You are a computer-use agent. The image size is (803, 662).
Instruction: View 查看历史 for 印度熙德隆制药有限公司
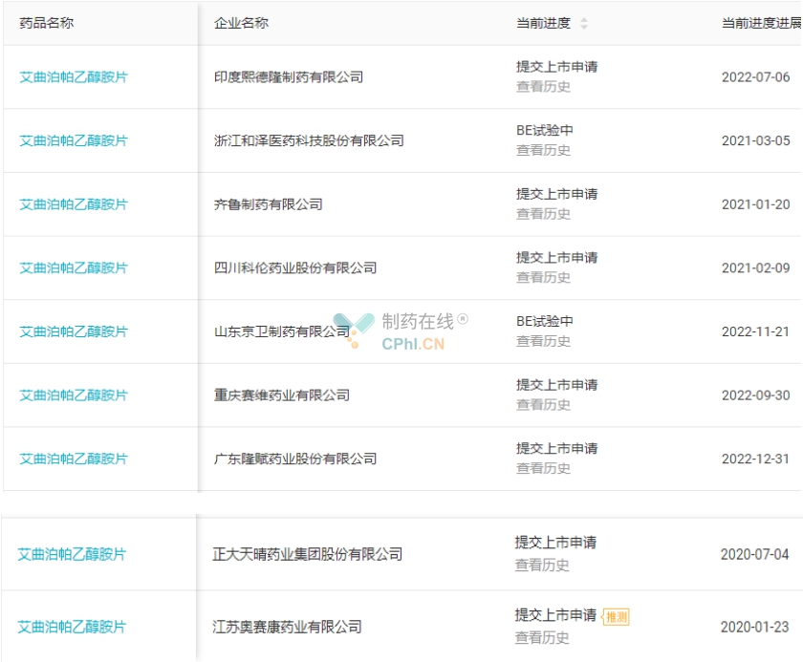point(543,87)
